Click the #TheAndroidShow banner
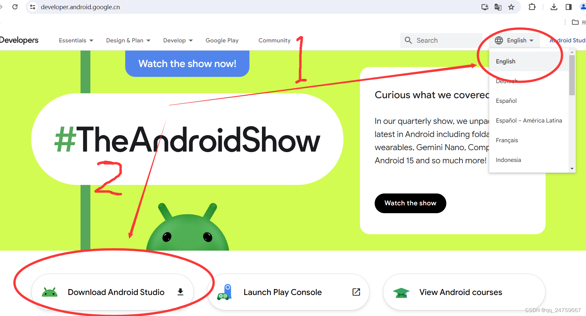This screenshot has width=586, height=316. click(x=187, y=139)
